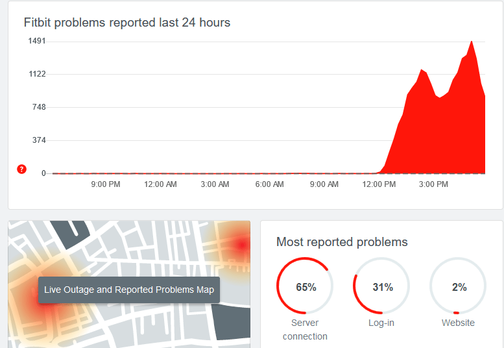Click the red question mark help icon
Image resolution: width=504 pixels, height=348 pixels.
coord(21,169)
